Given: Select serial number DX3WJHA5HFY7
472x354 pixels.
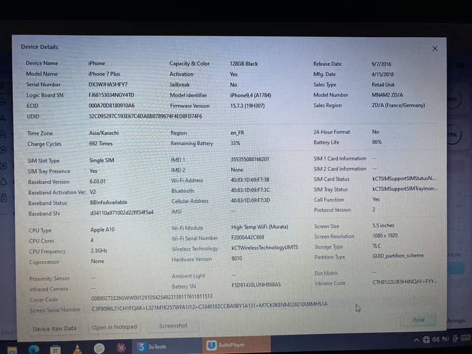Looking at the screenshot, I should click(108, 84).
